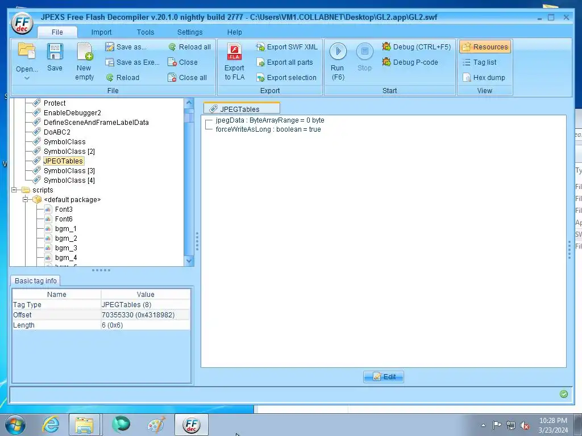Close the current file via ribbon
Viewport: 582px width, 436px height.
pyautogui.click(x=182, y=62)
